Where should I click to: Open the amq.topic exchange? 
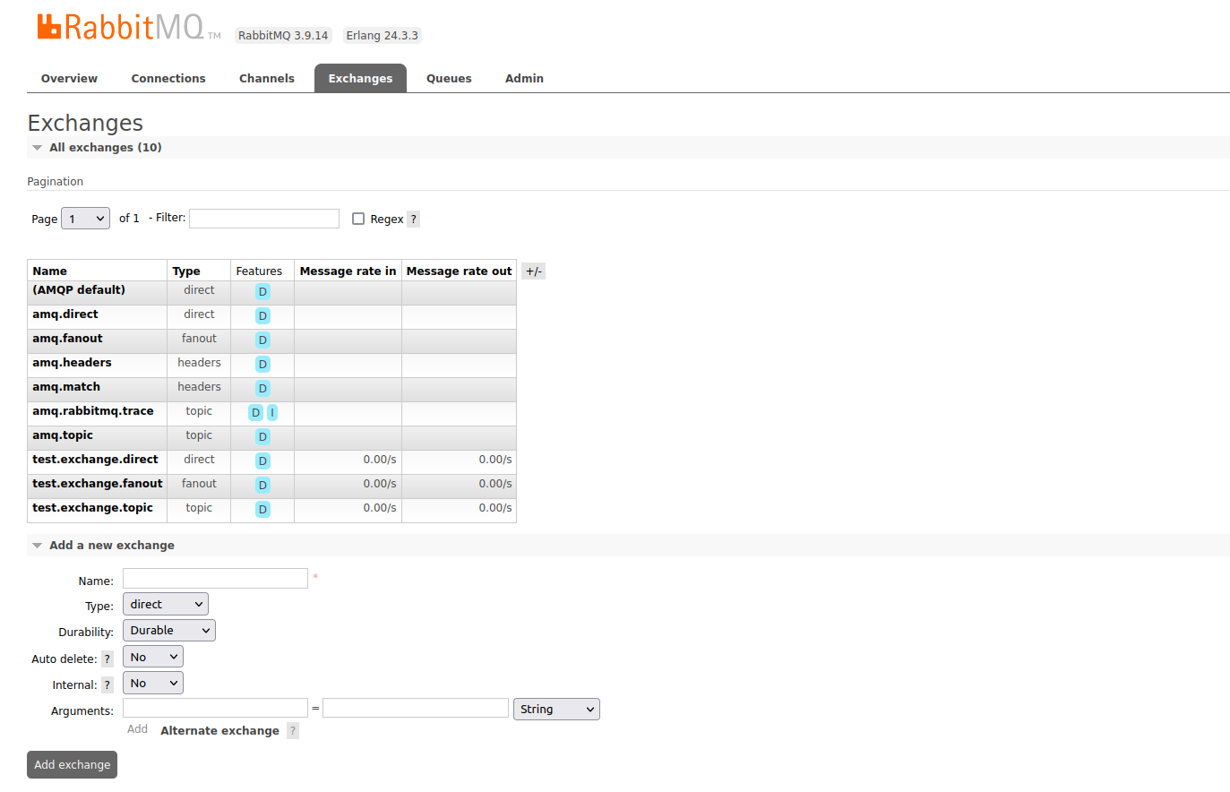coord(63,435)
